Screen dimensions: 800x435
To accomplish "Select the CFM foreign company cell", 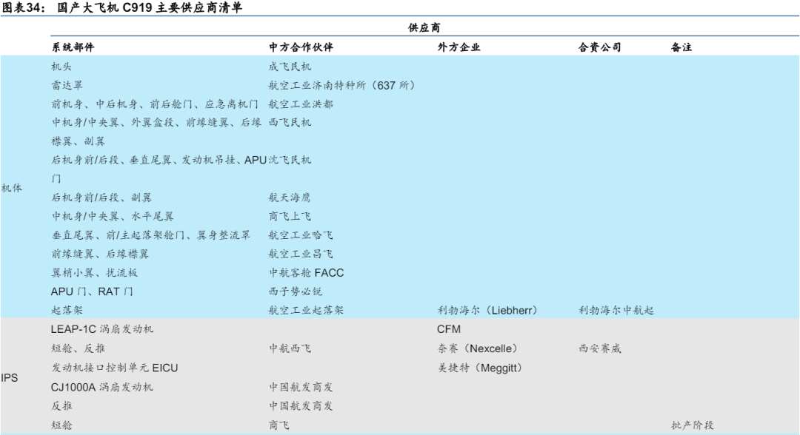I will (450, 328).
